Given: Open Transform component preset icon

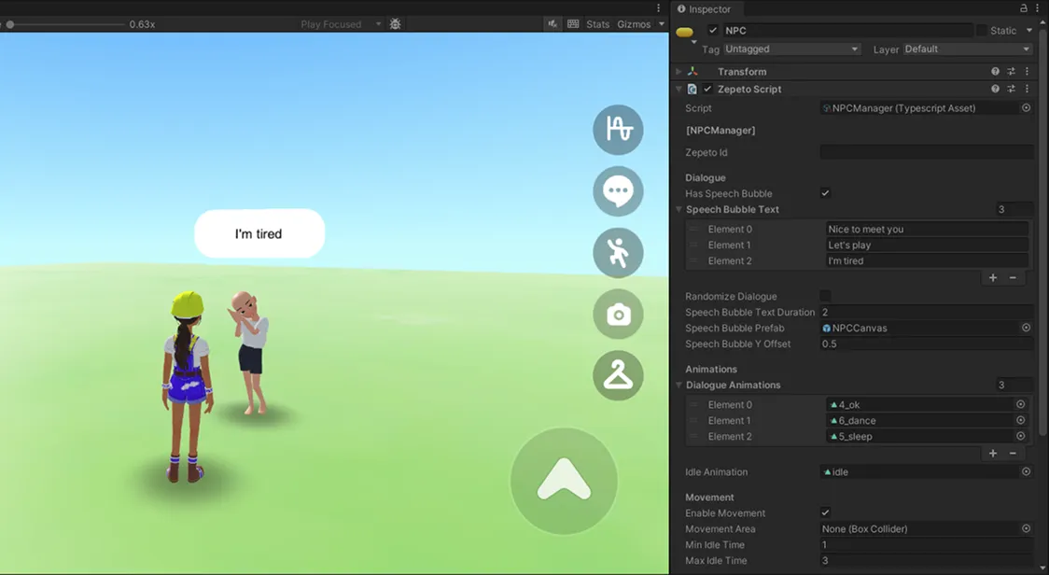Looking at the screenshot, I should tap(1012, 71).
